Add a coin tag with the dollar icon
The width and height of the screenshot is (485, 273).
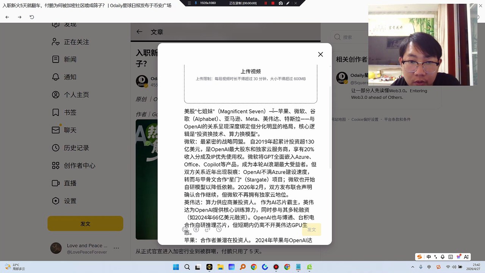tap(196, 229)
